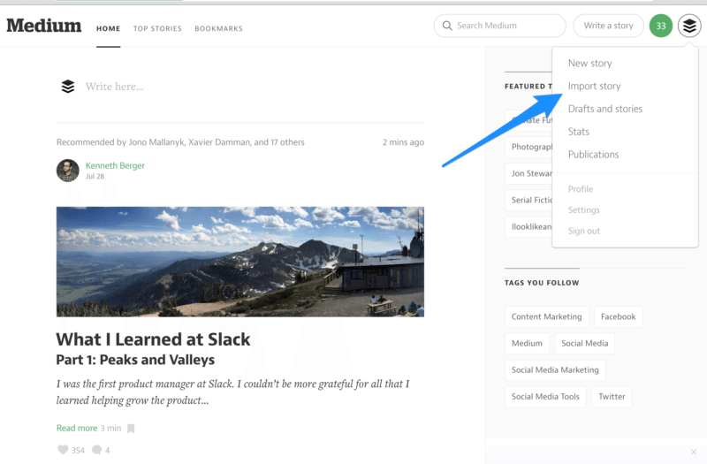Select the Social Media Marketing tag
This screenshot has height=464, width=707.
(x=555, y=369)
